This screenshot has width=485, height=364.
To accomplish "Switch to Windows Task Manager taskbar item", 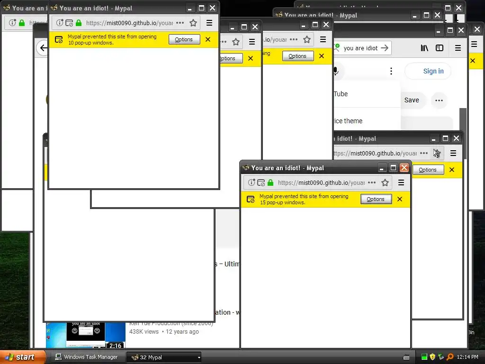I will 87,357.
